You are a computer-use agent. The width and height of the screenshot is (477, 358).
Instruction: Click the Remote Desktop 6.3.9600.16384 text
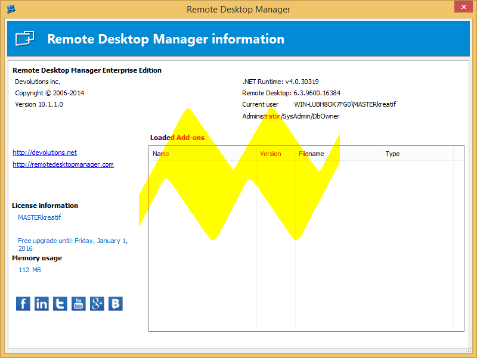pyautogui.click(x=291, y=93)
